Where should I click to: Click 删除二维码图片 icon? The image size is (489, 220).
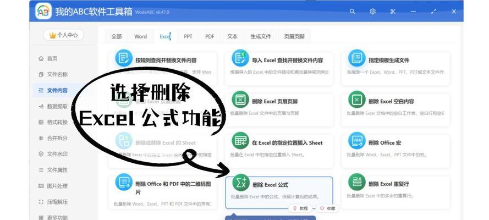click(x=124, y=182)
